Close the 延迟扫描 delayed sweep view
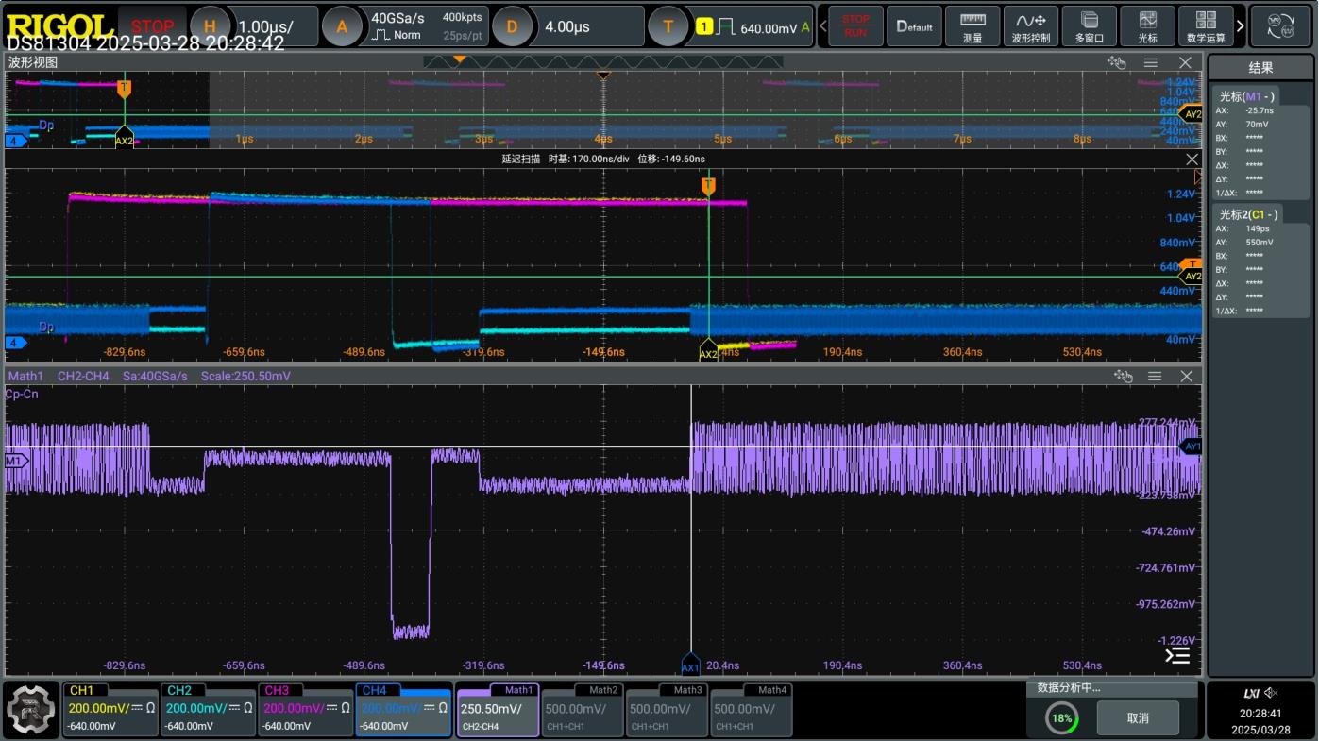 coord(1192,160)
